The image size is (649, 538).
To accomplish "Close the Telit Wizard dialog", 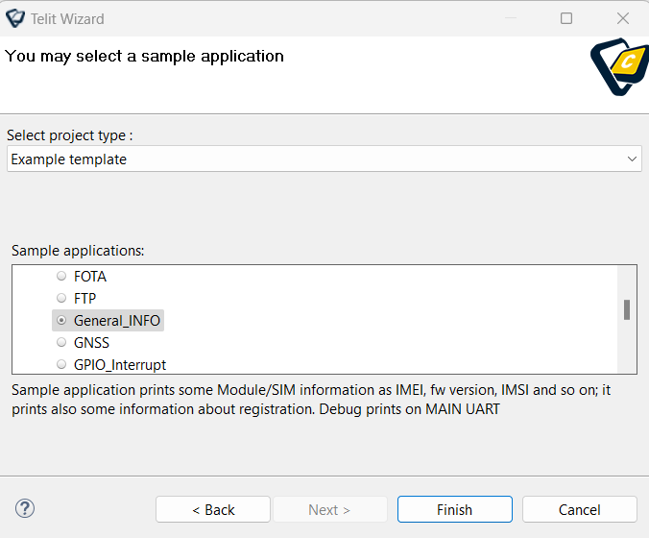I will pyautogui.click(x=622, y=18).
